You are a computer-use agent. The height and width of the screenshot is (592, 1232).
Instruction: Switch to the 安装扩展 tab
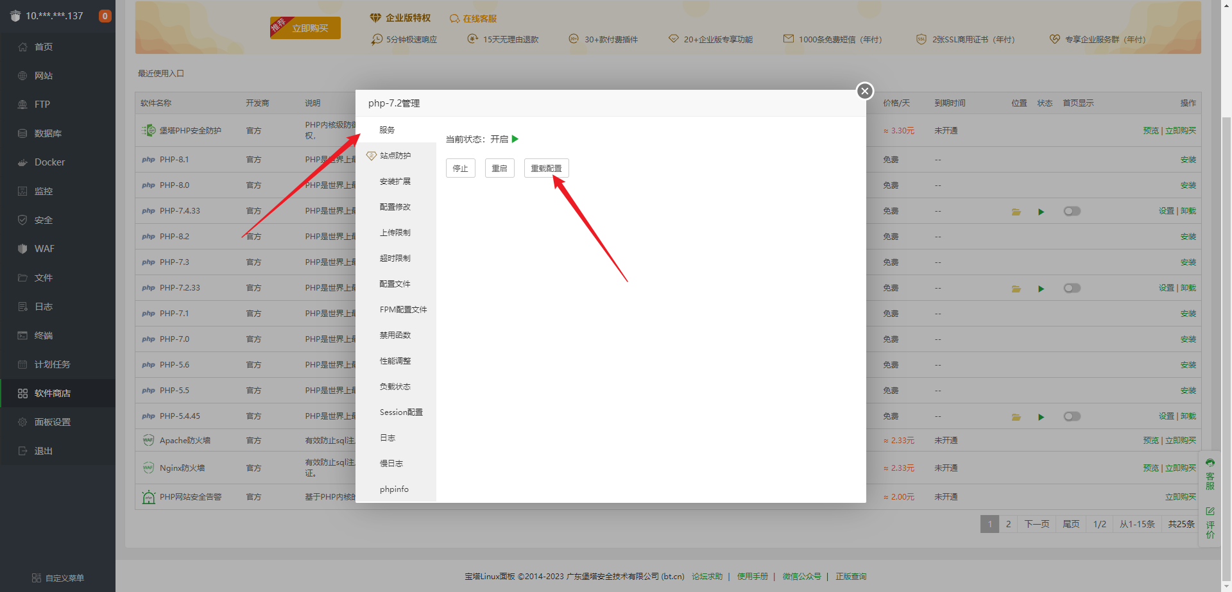[x=396, y=181]
